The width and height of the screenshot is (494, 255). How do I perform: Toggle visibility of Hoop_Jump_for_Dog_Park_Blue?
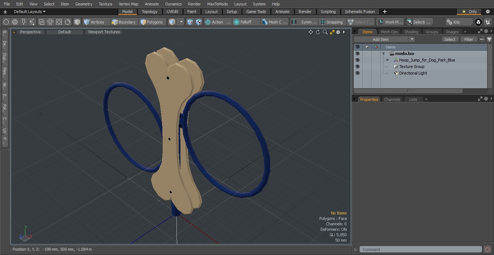pyautogui.click(x=357, y=60)
